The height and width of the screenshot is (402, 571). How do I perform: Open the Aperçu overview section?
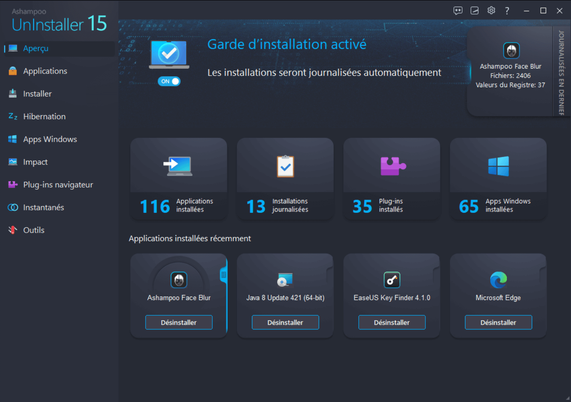tap(59, 48)
